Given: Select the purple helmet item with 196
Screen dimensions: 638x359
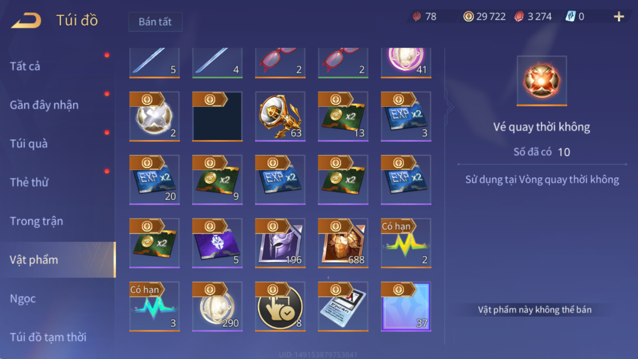Looking at the screenshot, I should (x=280, y=243).
